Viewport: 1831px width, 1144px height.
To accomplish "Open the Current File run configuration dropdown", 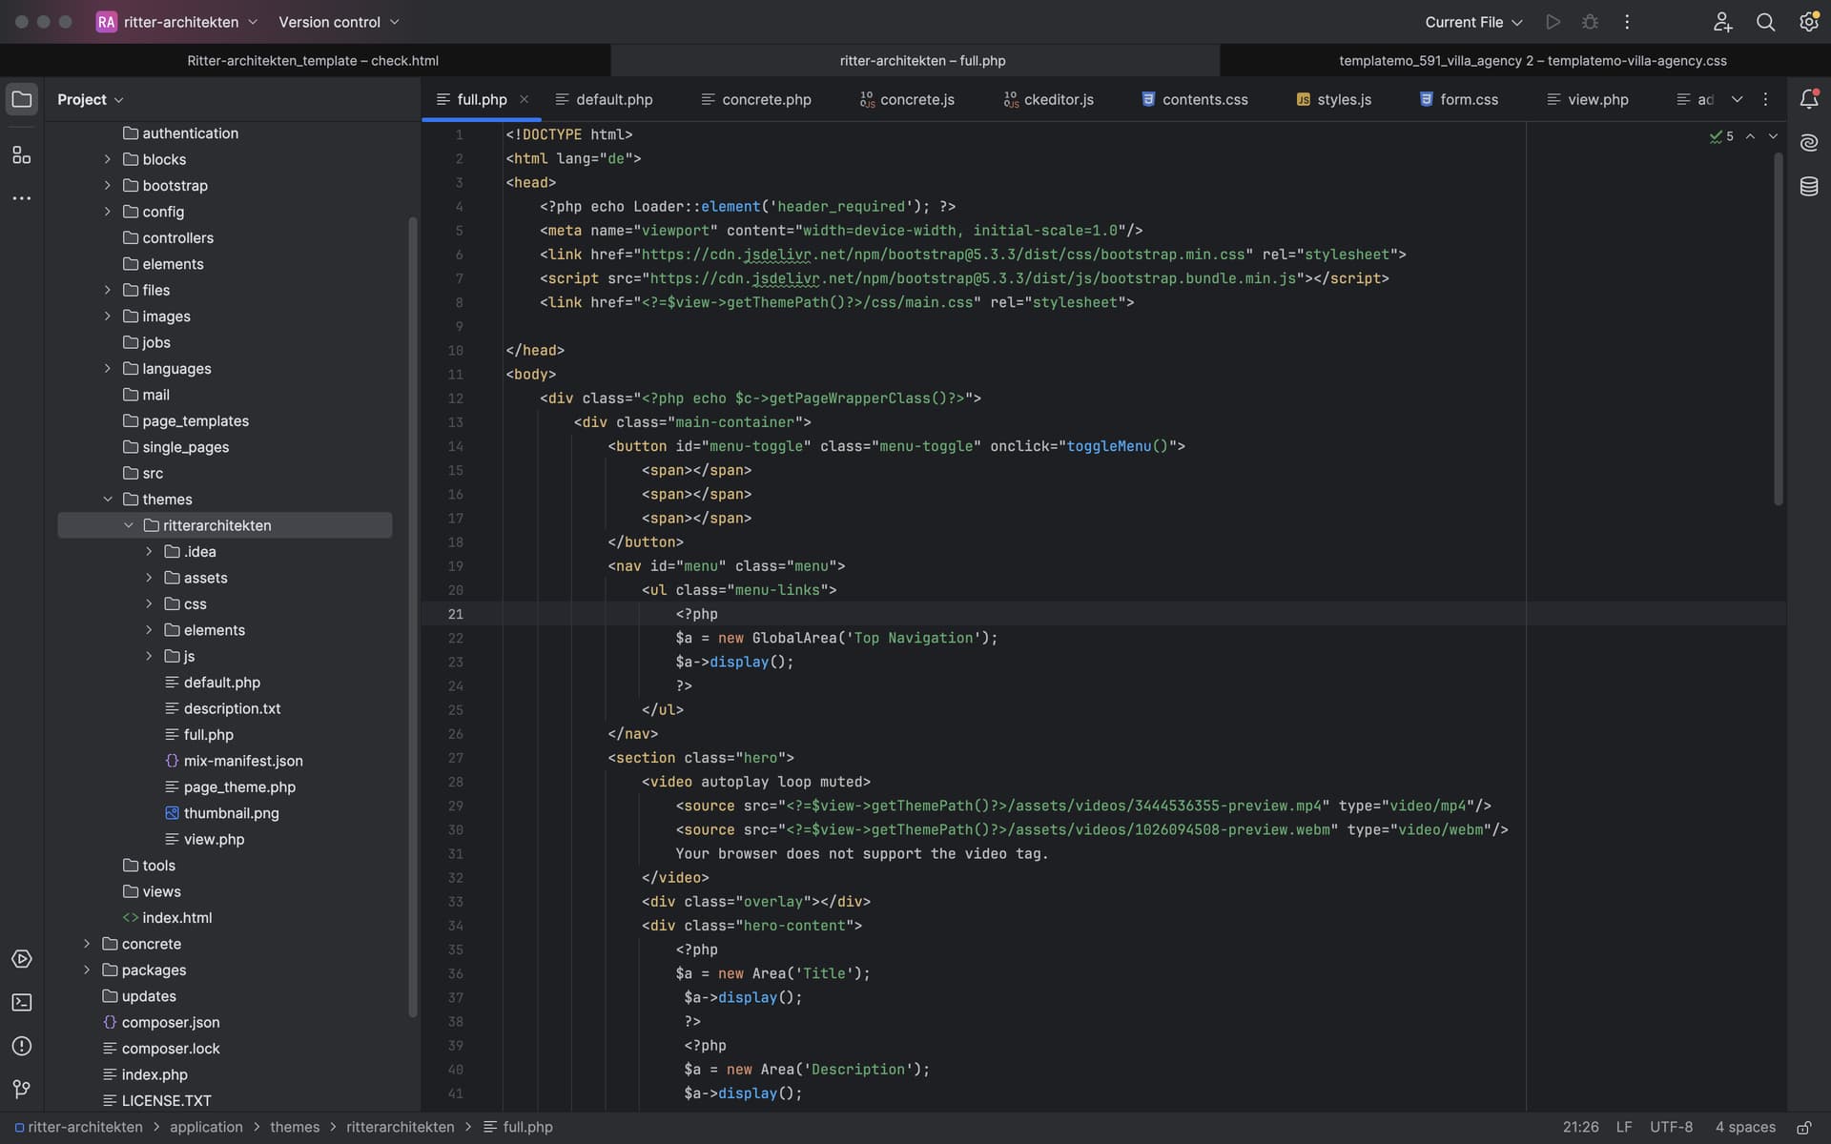I will tap(1473, 22).
